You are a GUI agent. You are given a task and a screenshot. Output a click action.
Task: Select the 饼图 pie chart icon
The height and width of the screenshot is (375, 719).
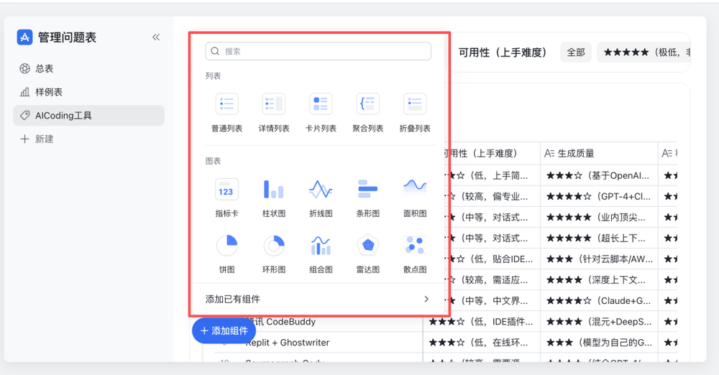pos(226,246)
